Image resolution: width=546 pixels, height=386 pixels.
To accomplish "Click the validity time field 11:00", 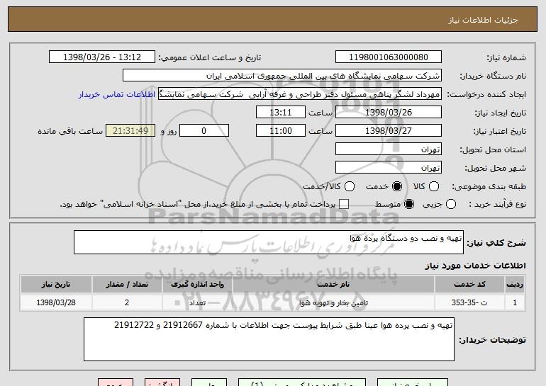I will (281, 131).
